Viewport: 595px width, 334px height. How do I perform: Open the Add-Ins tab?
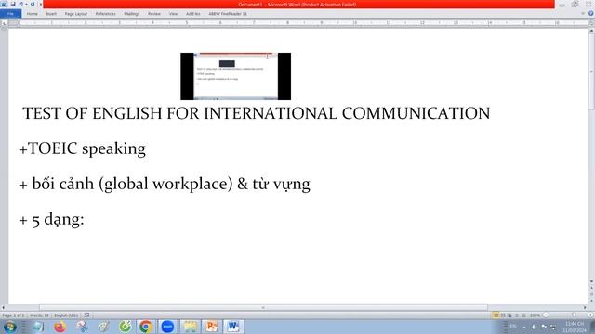pyautogui.click(x=193, y=14)
